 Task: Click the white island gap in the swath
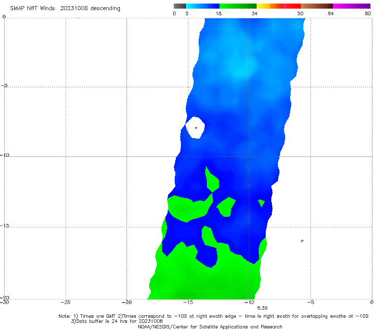coord(196,127)
